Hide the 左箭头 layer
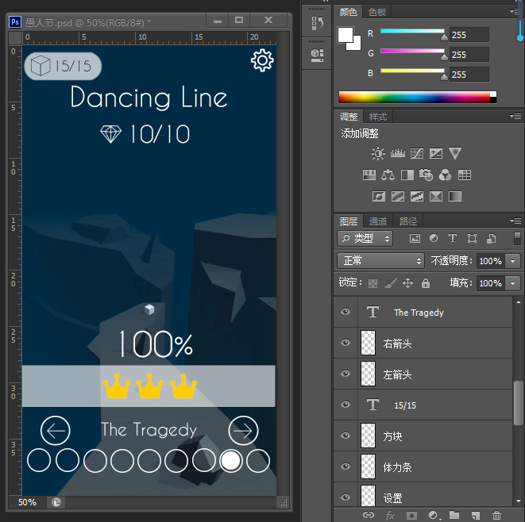Screen dimensions: 525x522 [x=345, y=374]
